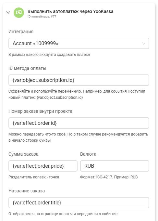
Task: Focus the {var:effect.order.title} order name field
Action: (79, 203)
